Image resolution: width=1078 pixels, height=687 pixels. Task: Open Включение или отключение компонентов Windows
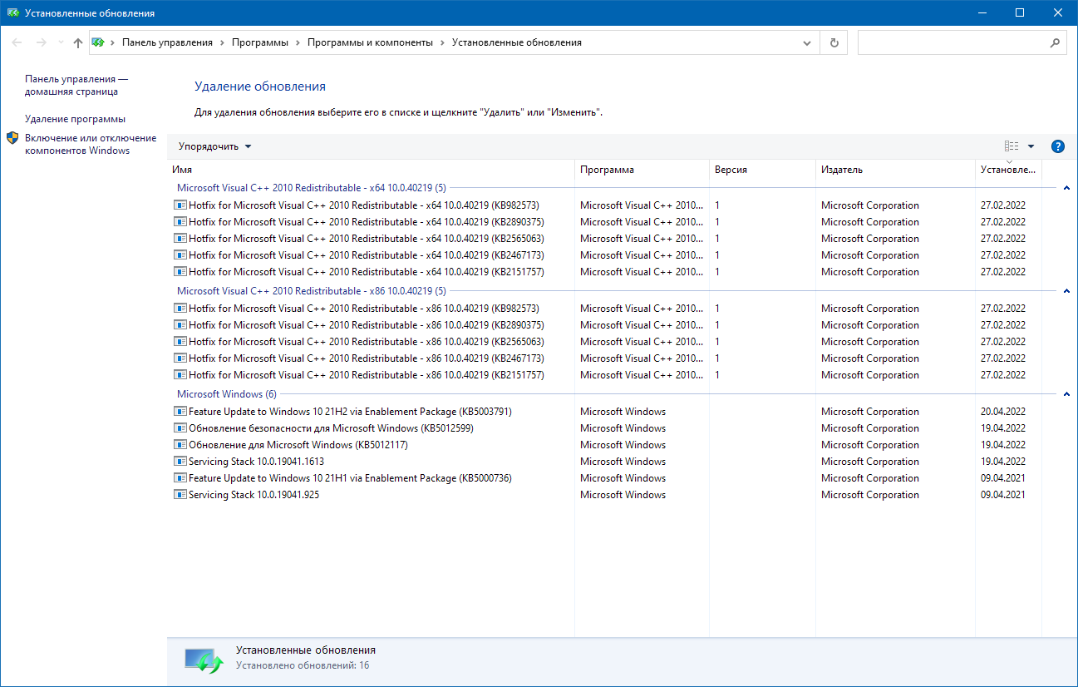[91, 144]
